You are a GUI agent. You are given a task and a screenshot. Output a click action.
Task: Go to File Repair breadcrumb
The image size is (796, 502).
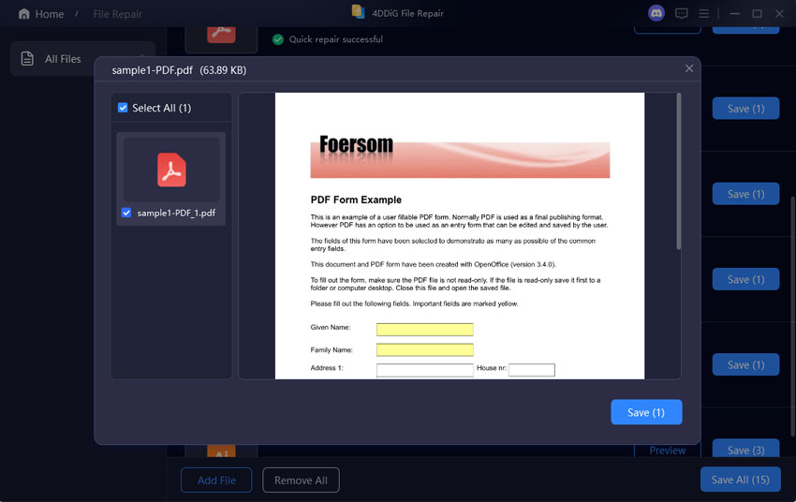[x=119, y=14]
